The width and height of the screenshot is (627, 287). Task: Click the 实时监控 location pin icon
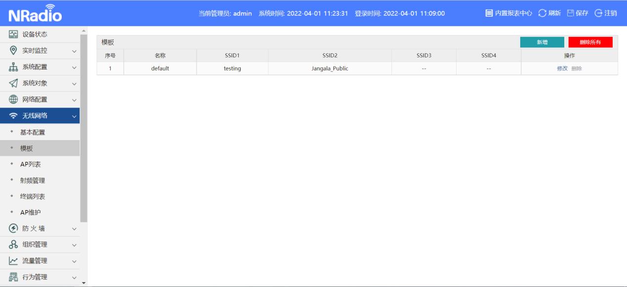point(14,51)
